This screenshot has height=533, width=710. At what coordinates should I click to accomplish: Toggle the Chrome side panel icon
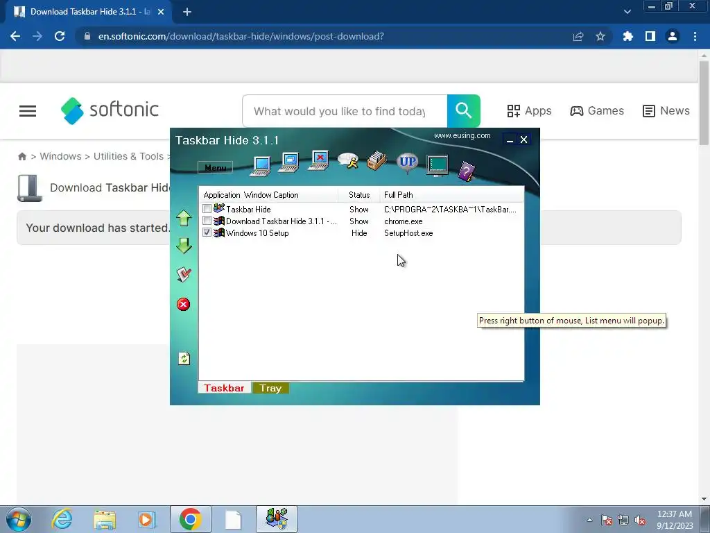click(650, 36)
